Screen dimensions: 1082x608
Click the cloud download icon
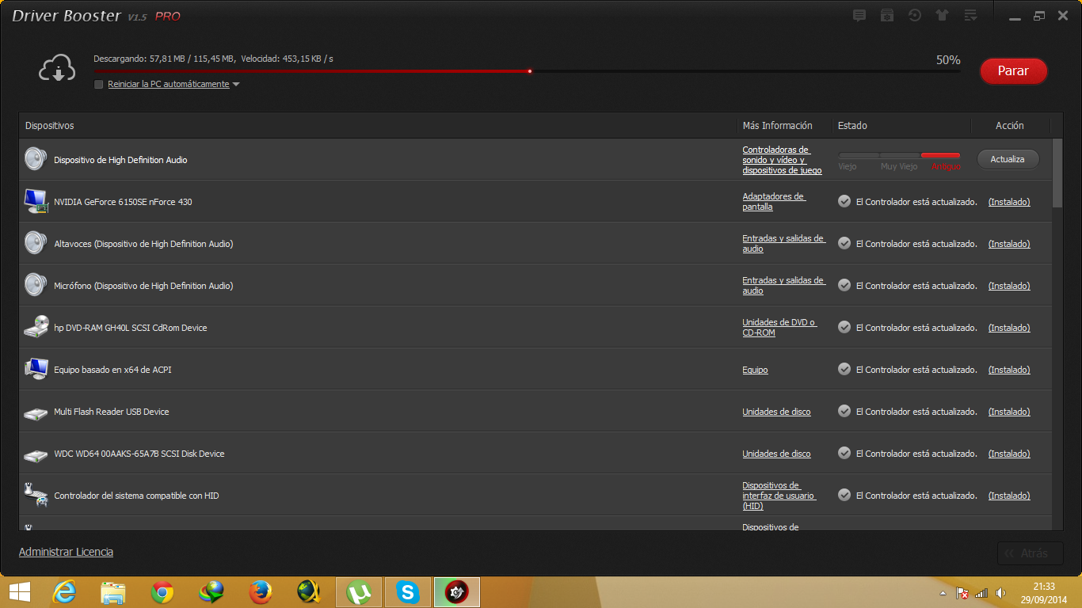pos(57,70)
